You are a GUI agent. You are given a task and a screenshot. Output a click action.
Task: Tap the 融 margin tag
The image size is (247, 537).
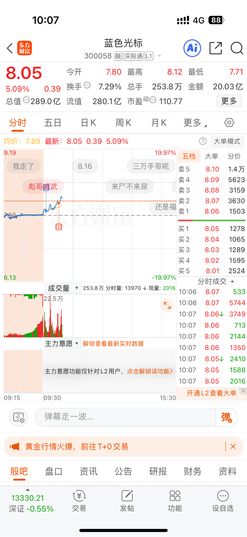pos(118,56)
